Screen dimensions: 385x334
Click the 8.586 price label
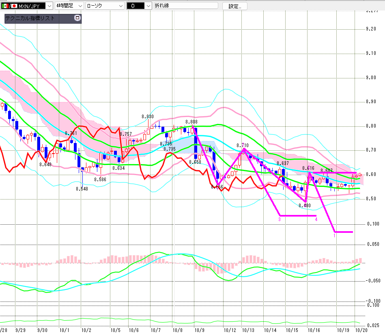tap(100, 180)
